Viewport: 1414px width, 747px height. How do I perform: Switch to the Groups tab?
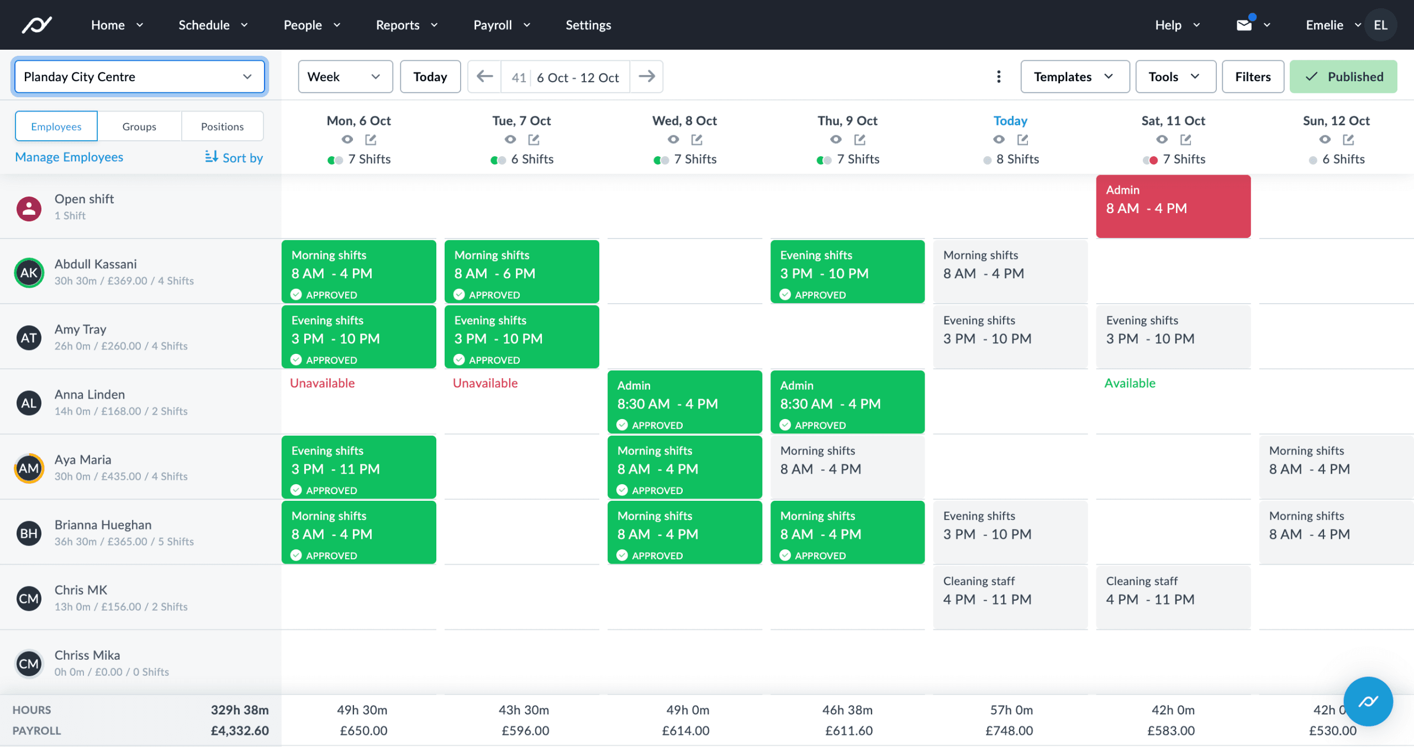(139, 126)
